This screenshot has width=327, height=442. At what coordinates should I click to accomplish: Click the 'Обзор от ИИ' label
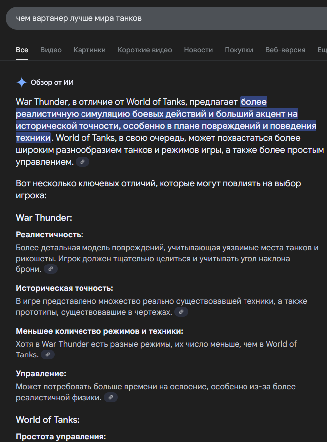click(x=52, y=83)
